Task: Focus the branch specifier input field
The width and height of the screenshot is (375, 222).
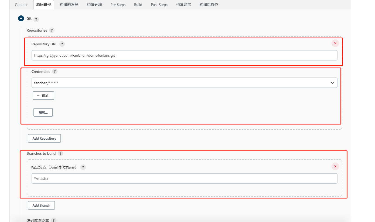Action: [184, 179]
